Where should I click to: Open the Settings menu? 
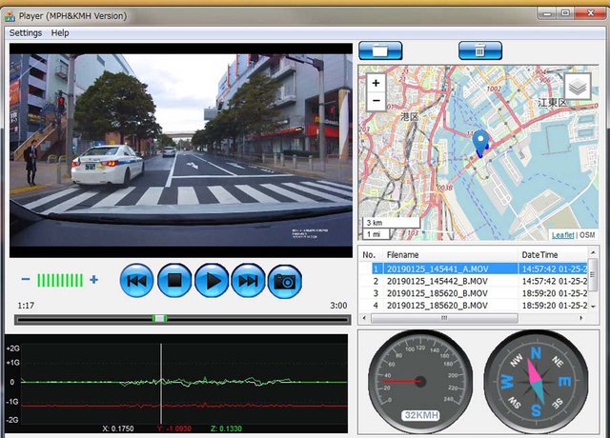click(x=26, y=32)
